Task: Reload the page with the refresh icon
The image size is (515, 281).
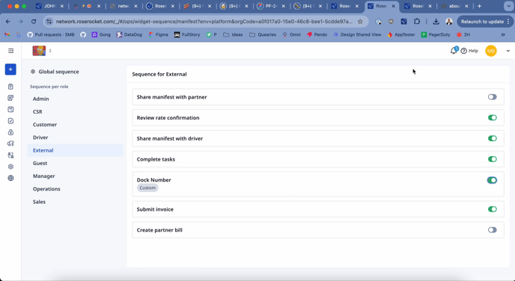Action: (34, 22)
